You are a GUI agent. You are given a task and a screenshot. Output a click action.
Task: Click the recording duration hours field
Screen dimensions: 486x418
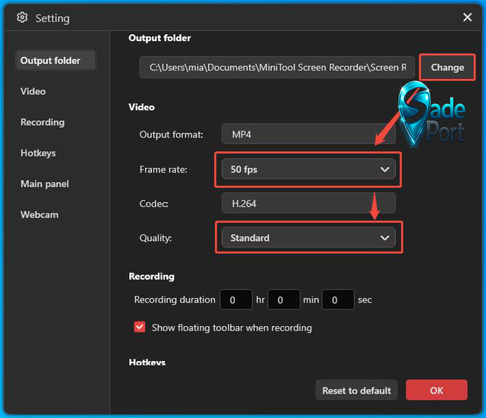pyautogui.click(x=236, y=299)
